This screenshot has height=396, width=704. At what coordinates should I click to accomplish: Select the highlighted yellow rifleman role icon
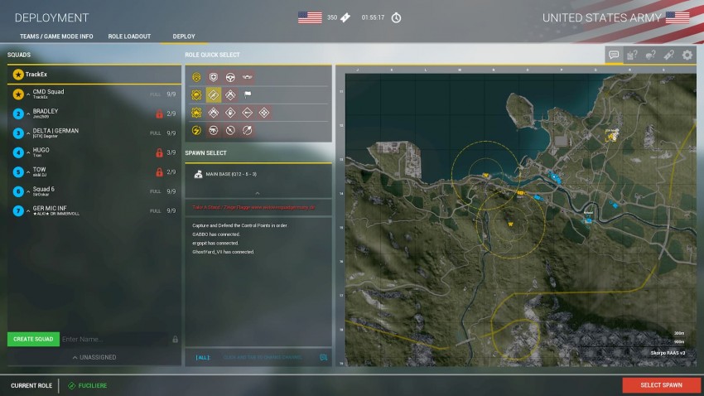click(213, 94)
